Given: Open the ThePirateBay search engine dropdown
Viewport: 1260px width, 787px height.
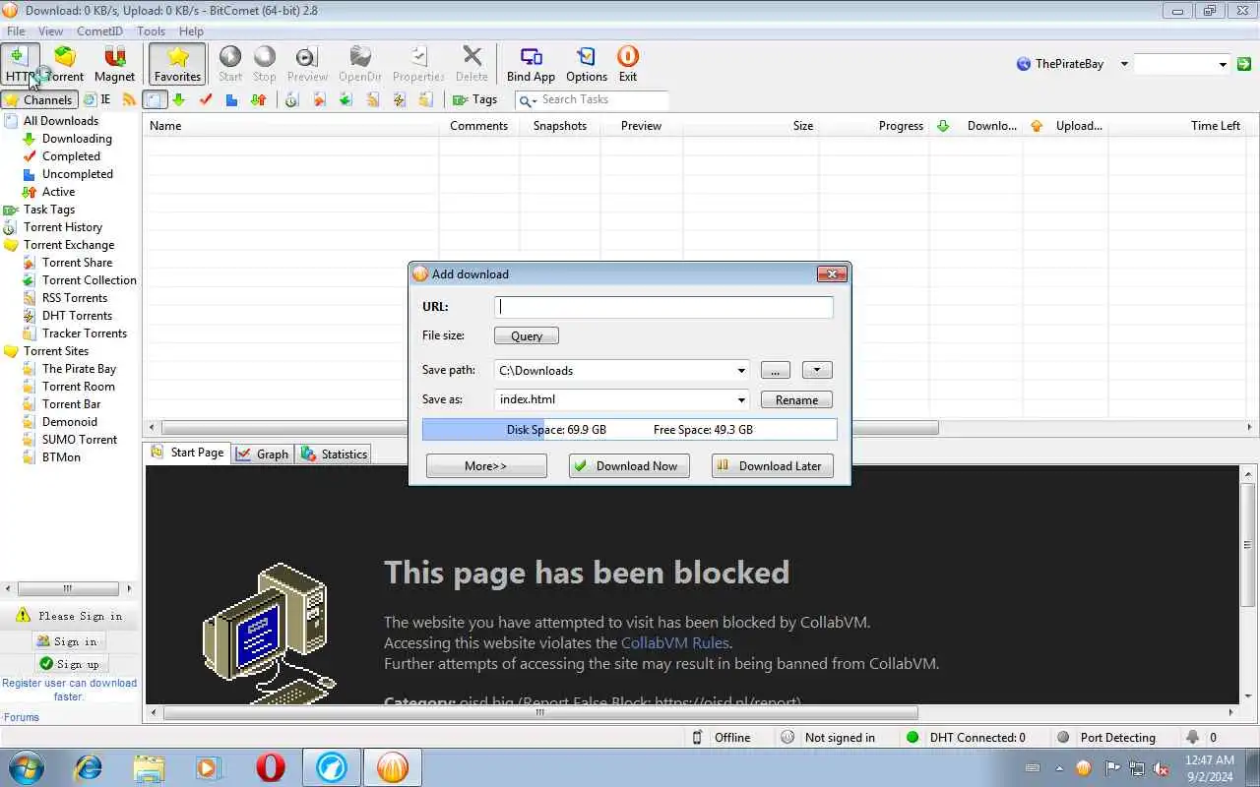Looking at the screenshot, I should tap(1124, 64).
